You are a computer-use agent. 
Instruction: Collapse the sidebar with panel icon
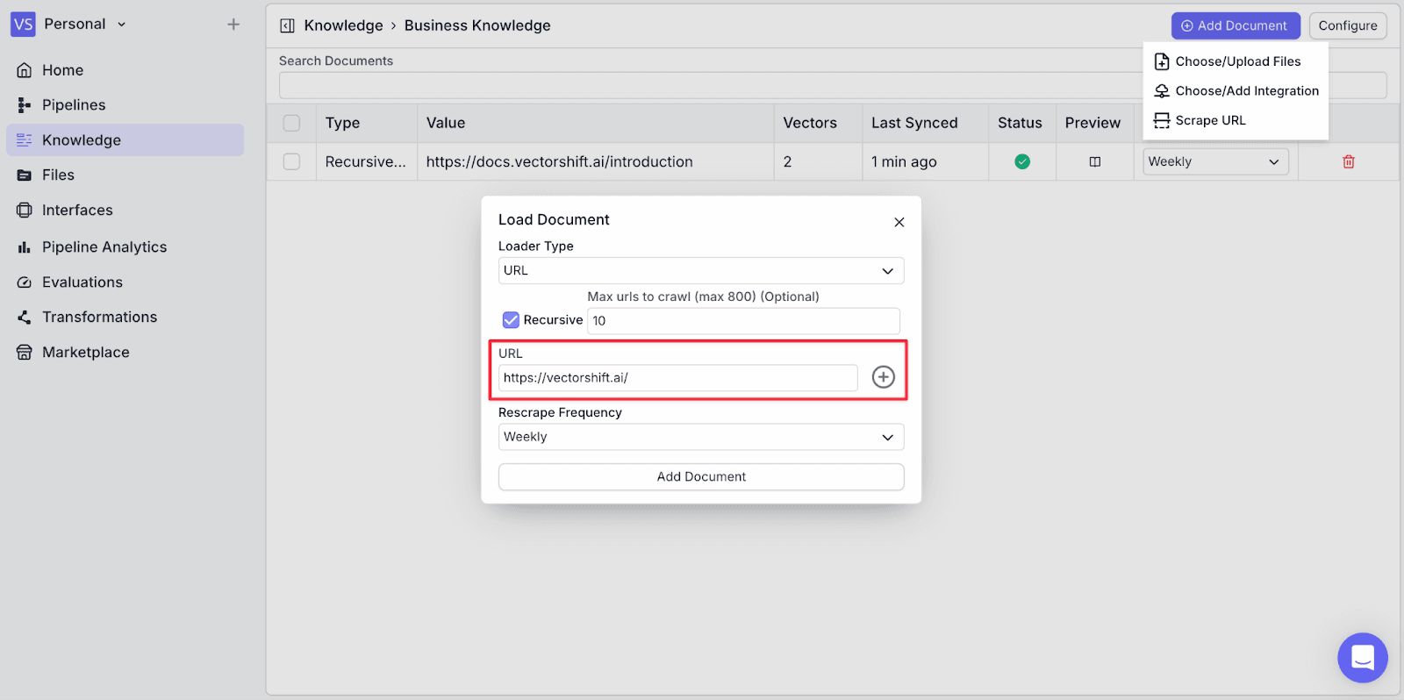[x=287, y=25]
